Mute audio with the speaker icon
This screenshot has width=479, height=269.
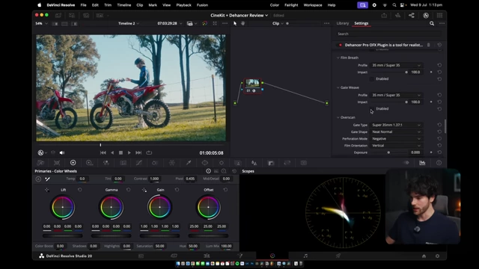[62, 152]
